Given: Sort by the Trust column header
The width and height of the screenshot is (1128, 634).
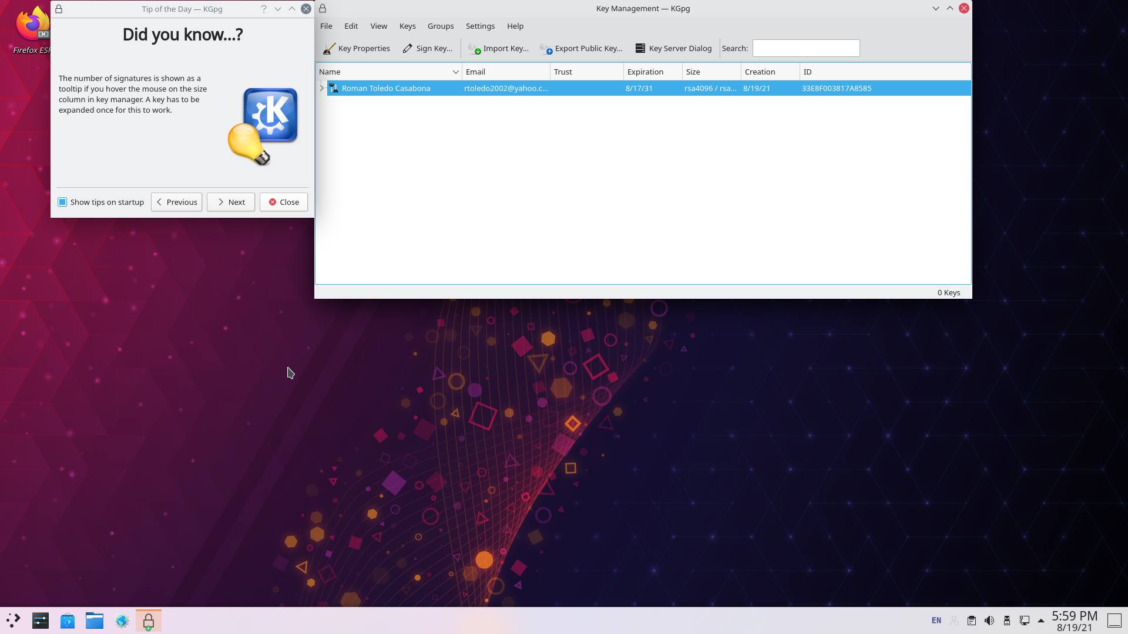Looking at the screenshot, I should 586,72.
